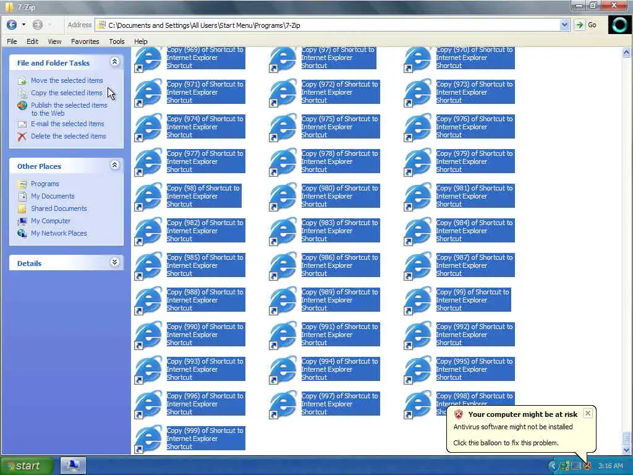Select Copy (971) Internet Explorer shortcut icon
The width and height of the screenshot is (633, 475).
[148, 93]
